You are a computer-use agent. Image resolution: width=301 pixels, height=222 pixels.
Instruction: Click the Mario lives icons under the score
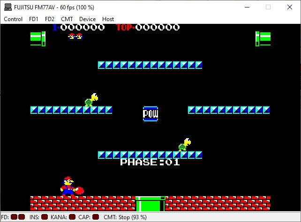pos(75,36)
